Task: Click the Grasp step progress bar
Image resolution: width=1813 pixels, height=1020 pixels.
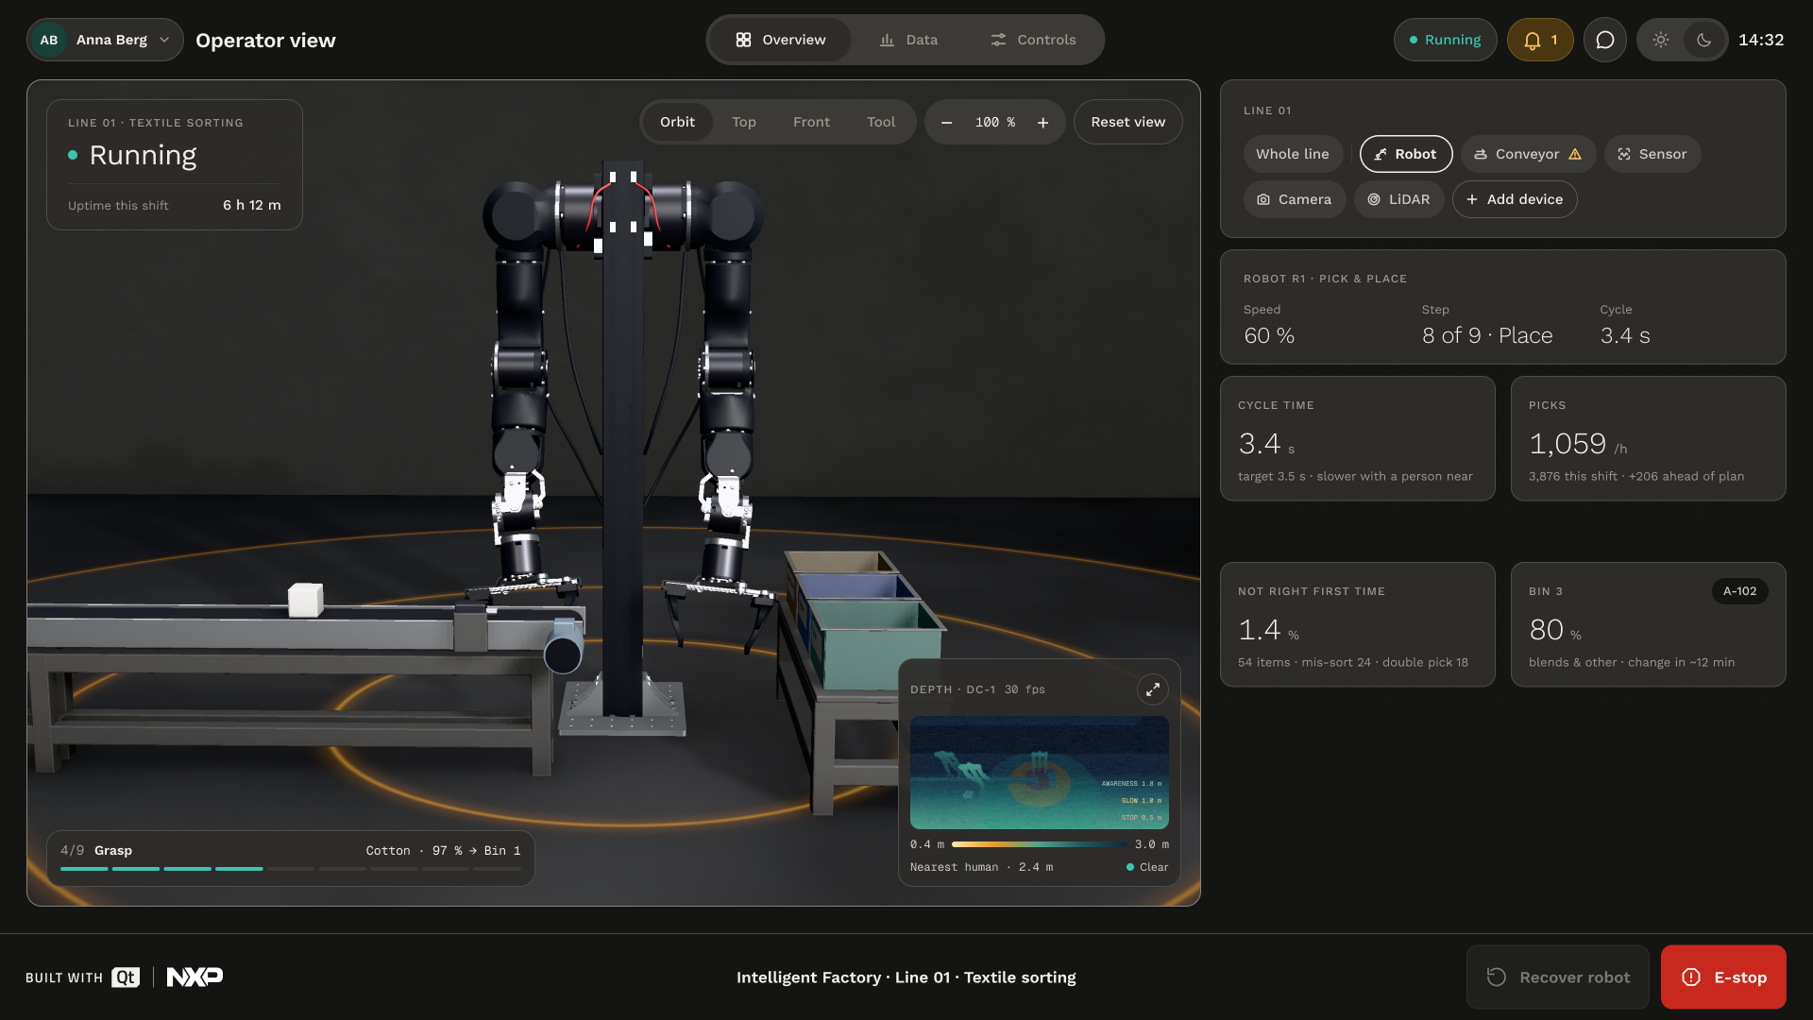Action: click(x=291, y=868)
